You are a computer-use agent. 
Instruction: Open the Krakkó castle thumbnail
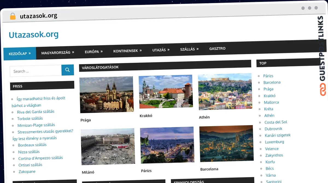pos(166,91)
